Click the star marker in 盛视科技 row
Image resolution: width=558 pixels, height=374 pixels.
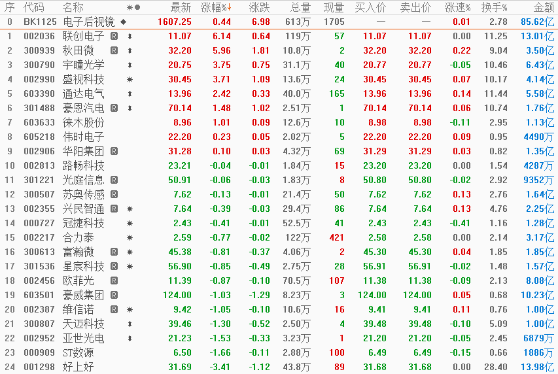pos(130,79)
